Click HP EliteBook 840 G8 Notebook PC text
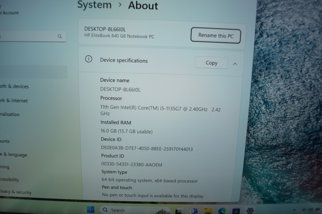Screen dimensions: 322x214 119,36
